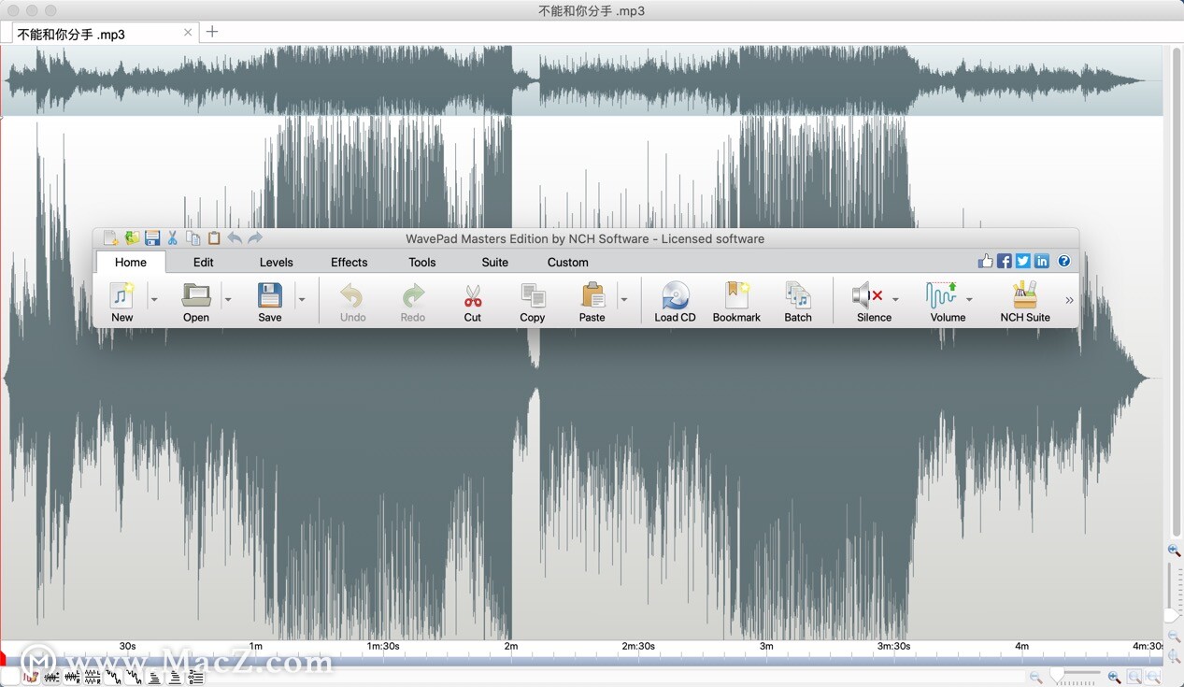The height and width of the screenshot is (687, 1184).
Task: Expand the Volume button dropdown arrow
Action: 969,300
